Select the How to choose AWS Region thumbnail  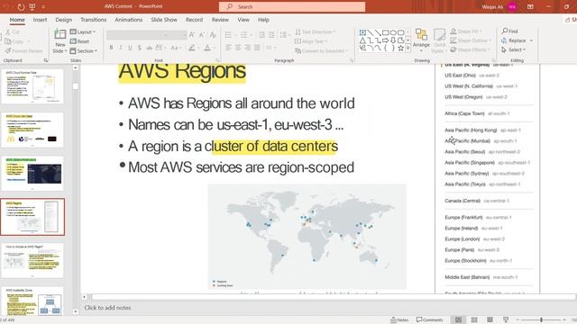[32, 260]
